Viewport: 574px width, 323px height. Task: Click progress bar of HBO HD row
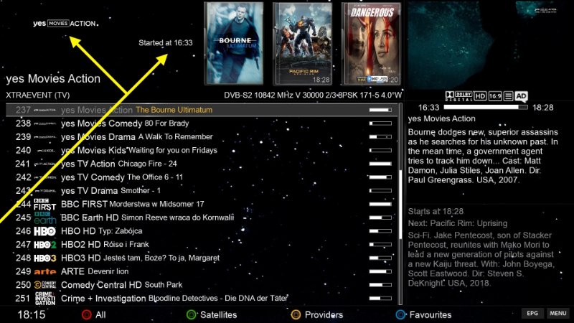[x=380, y=231]
